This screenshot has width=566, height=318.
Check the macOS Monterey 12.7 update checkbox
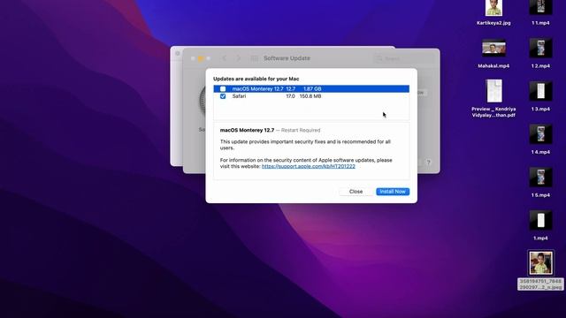tap(223, 88)
